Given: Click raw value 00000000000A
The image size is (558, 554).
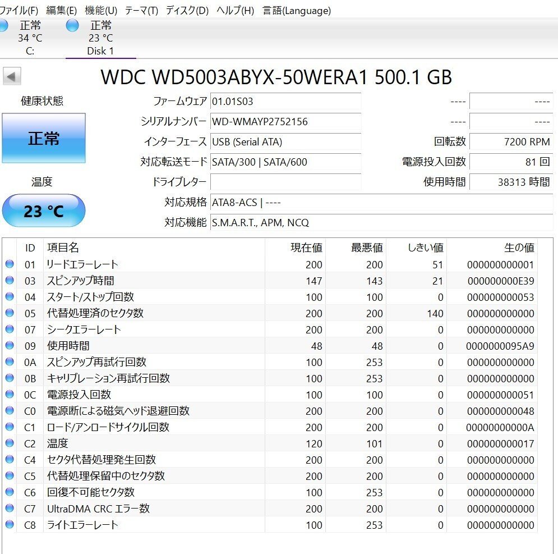Looking at the screenshot, I should [500, 427].
